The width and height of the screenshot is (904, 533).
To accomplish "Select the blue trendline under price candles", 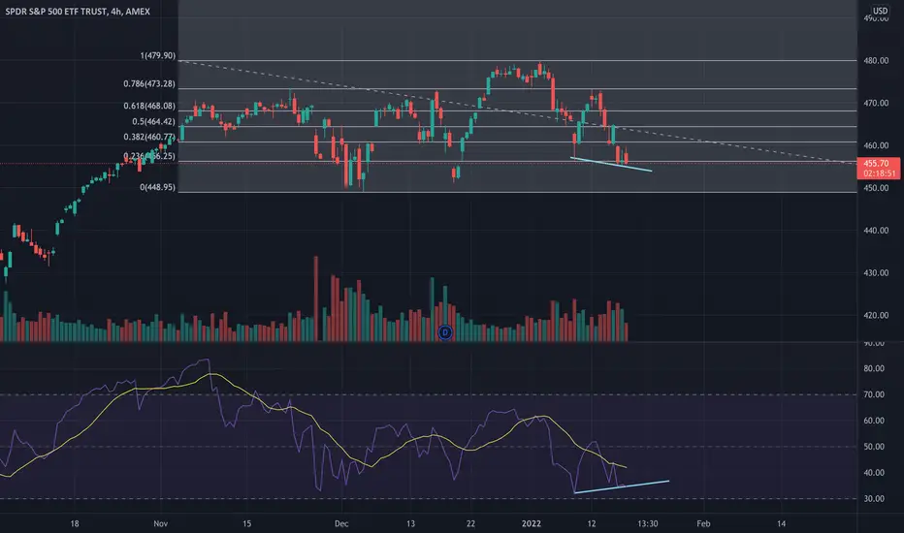I will coord(611,164).
